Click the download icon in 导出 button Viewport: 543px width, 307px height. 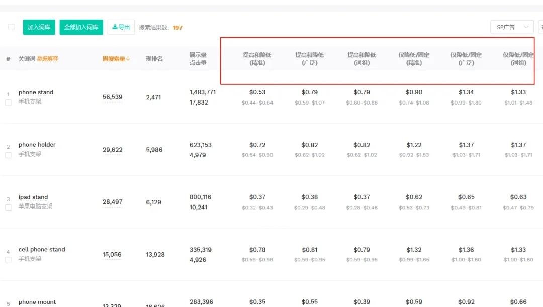point(115,27)
